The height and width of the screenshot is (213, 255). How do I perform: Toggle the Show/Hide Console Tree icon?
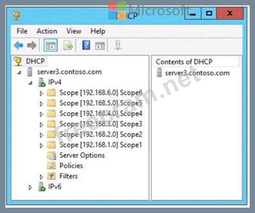pos(50,45)
